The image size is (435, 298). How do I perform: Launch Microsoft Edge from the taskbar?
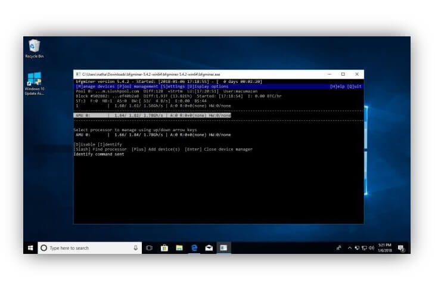194,248
